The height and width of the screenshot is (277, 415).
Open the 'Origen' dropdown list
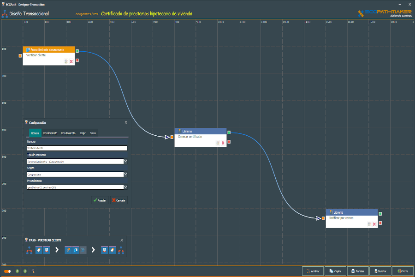pyautogui.click(x=125, y=175)
